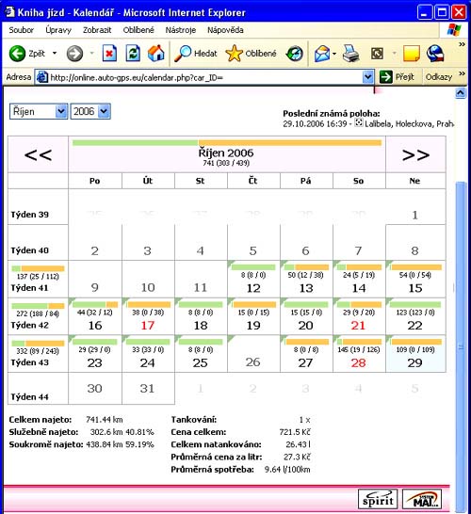Click the '302.6 km 40.81%' business value
This screenshot has width=471, height=514.
[122, 432]
